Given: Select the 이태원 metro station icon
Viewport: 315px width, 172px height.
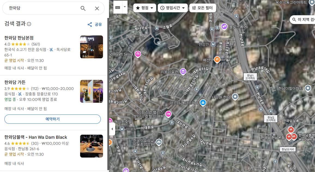Looking at the screenshot, I should coord(122,129).
